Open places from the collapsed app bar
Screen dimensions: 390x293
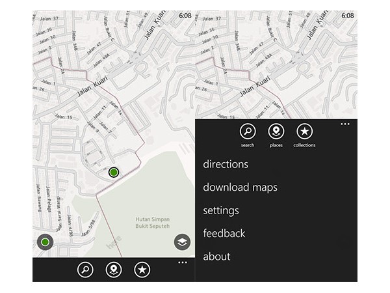click(114, 269)
